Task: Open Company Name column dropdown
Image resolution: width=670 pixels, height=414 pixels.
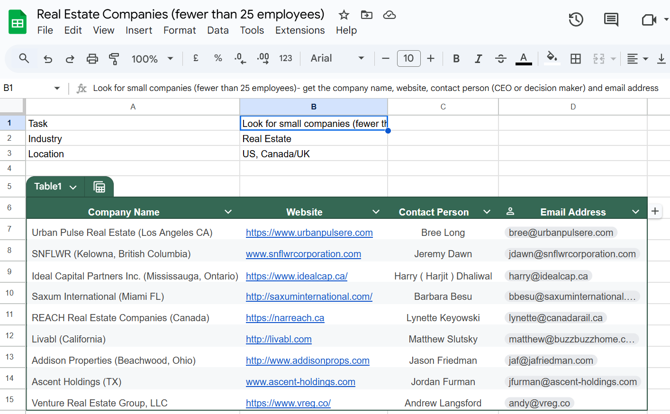Action: (228, 212)
